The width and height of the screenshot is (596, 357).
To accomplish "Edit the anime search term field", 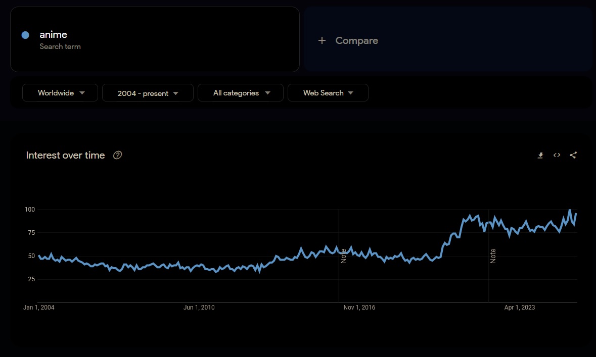I will (x=155, y=39).
